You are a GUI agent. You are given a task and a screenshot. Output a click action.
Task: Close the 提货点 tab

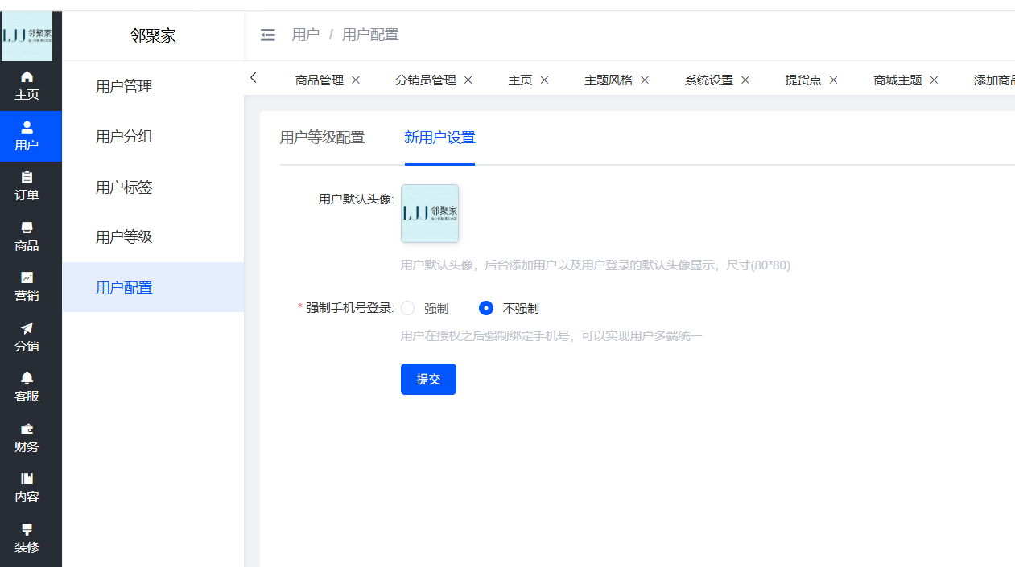pyautogui.click(x=833, y=80)
